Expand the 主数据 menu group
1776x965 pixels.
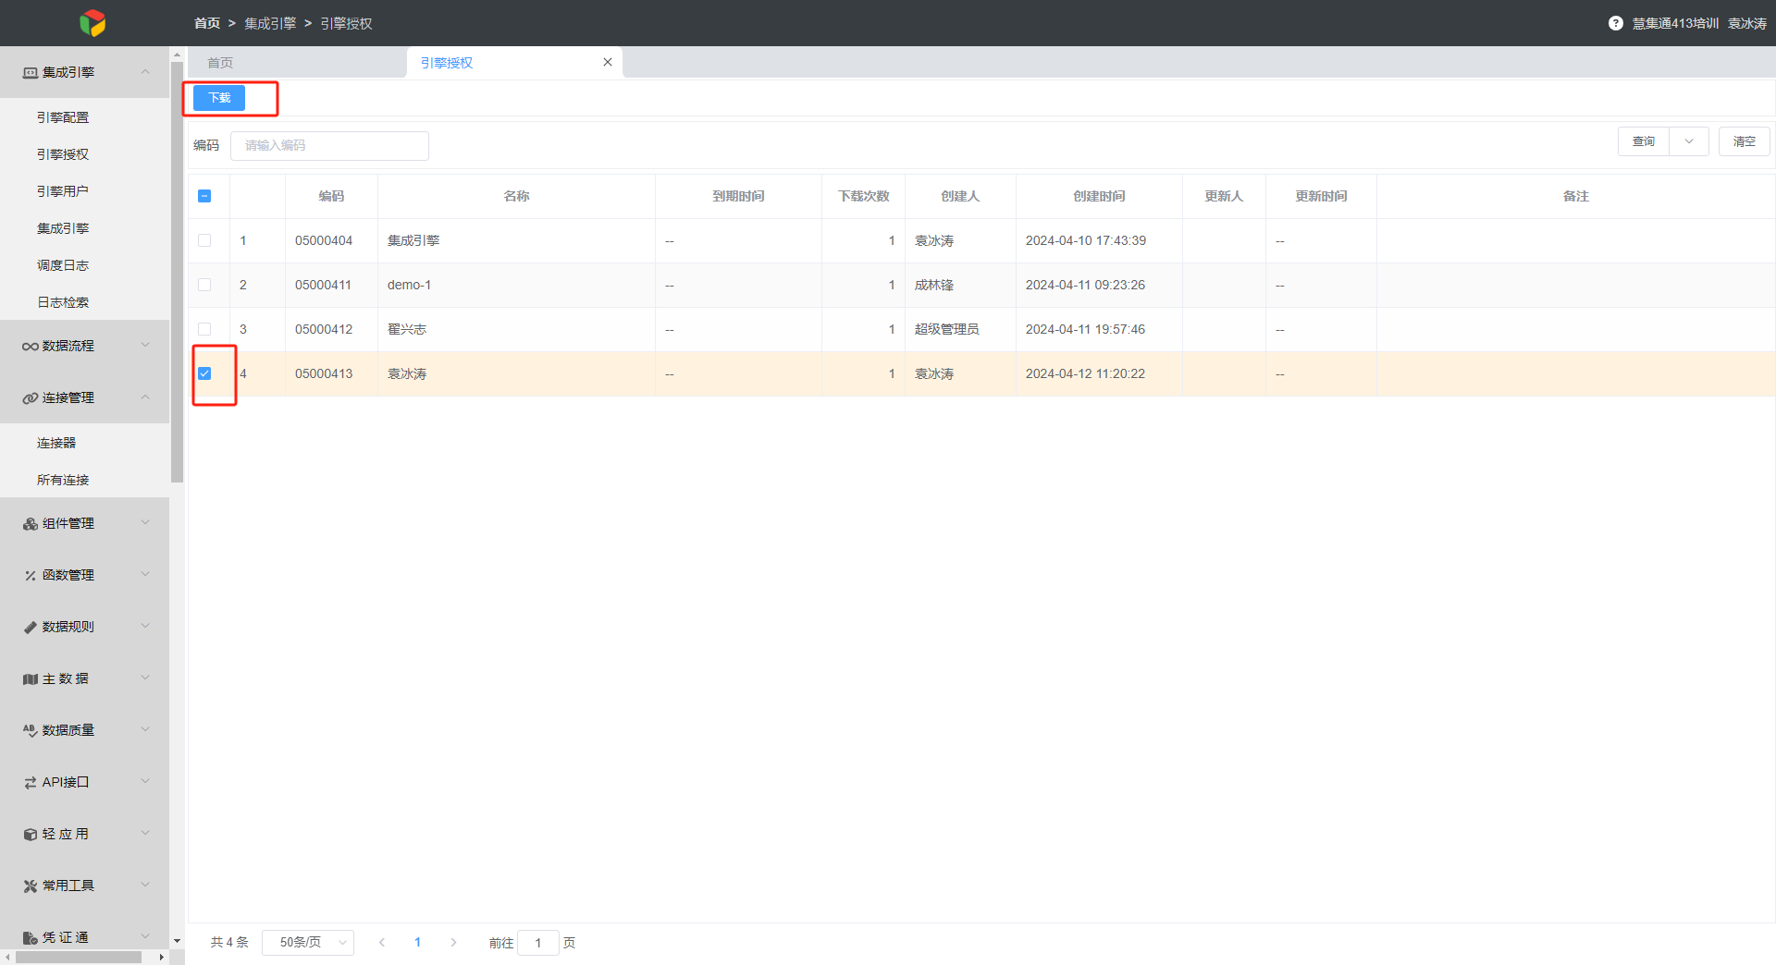pos(145,678)
